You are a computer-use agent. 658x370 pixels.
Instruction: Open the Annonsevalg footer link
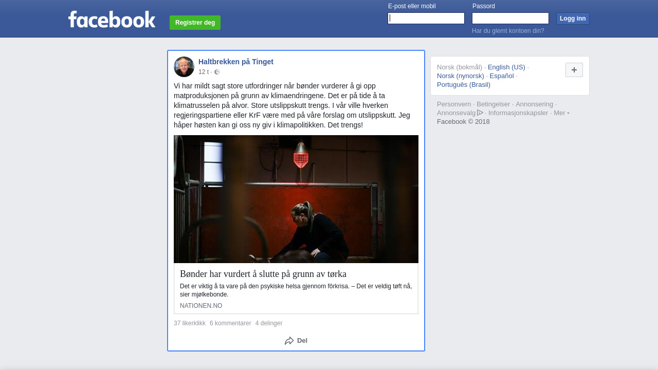pyautogui.click(x=456, y=113)
